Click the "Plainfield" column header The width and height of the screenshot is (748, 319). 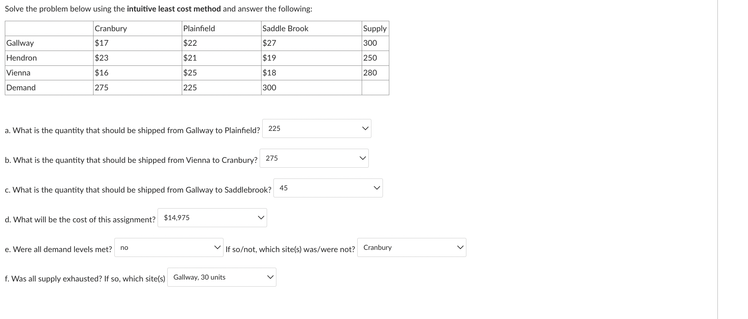199,28
